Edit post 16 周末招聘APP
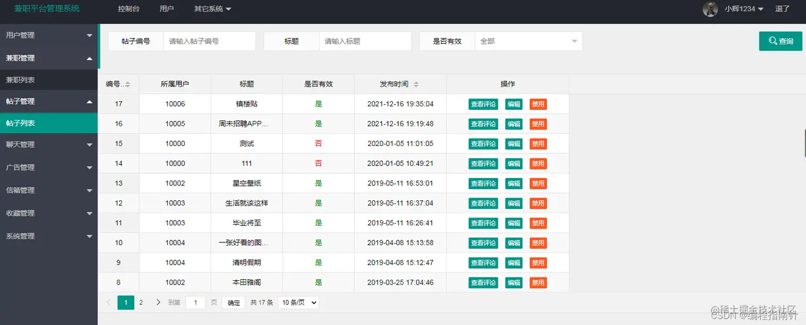 (514, 124)
